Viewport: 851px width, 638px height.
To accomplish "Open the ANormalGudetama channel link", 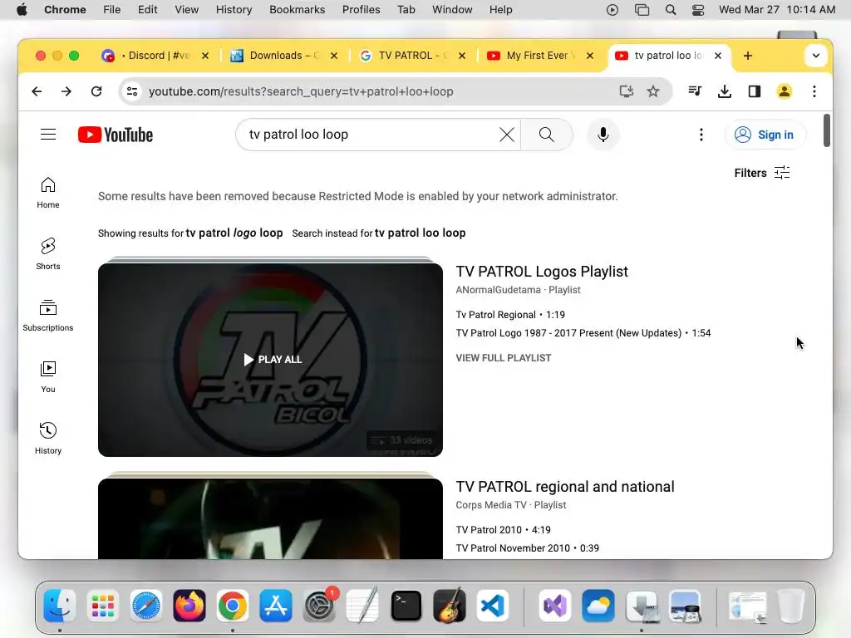I will coord(499,290).
